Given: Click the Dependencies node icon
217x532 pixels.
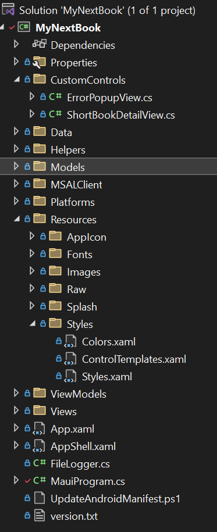Looking at the screenshot, I should pyautogui.click(x=39, y=45).
